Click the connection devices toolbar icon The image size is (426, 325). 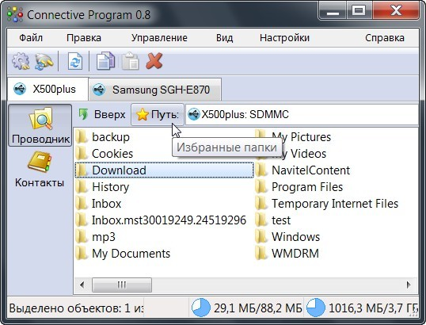point(44,62)
